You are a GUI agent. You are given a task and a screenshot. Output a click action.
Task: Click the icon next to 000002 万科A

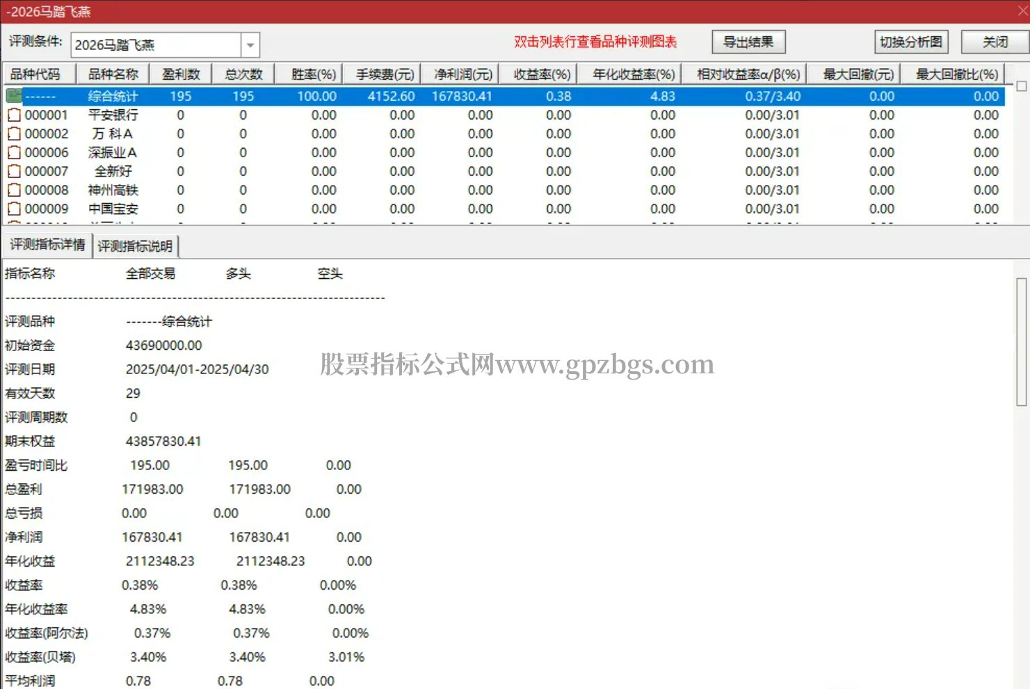[14, 134]
